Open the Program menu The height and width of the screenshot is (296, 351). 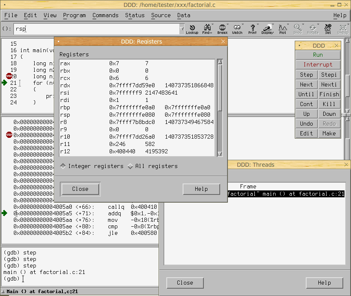coord(74,15)
